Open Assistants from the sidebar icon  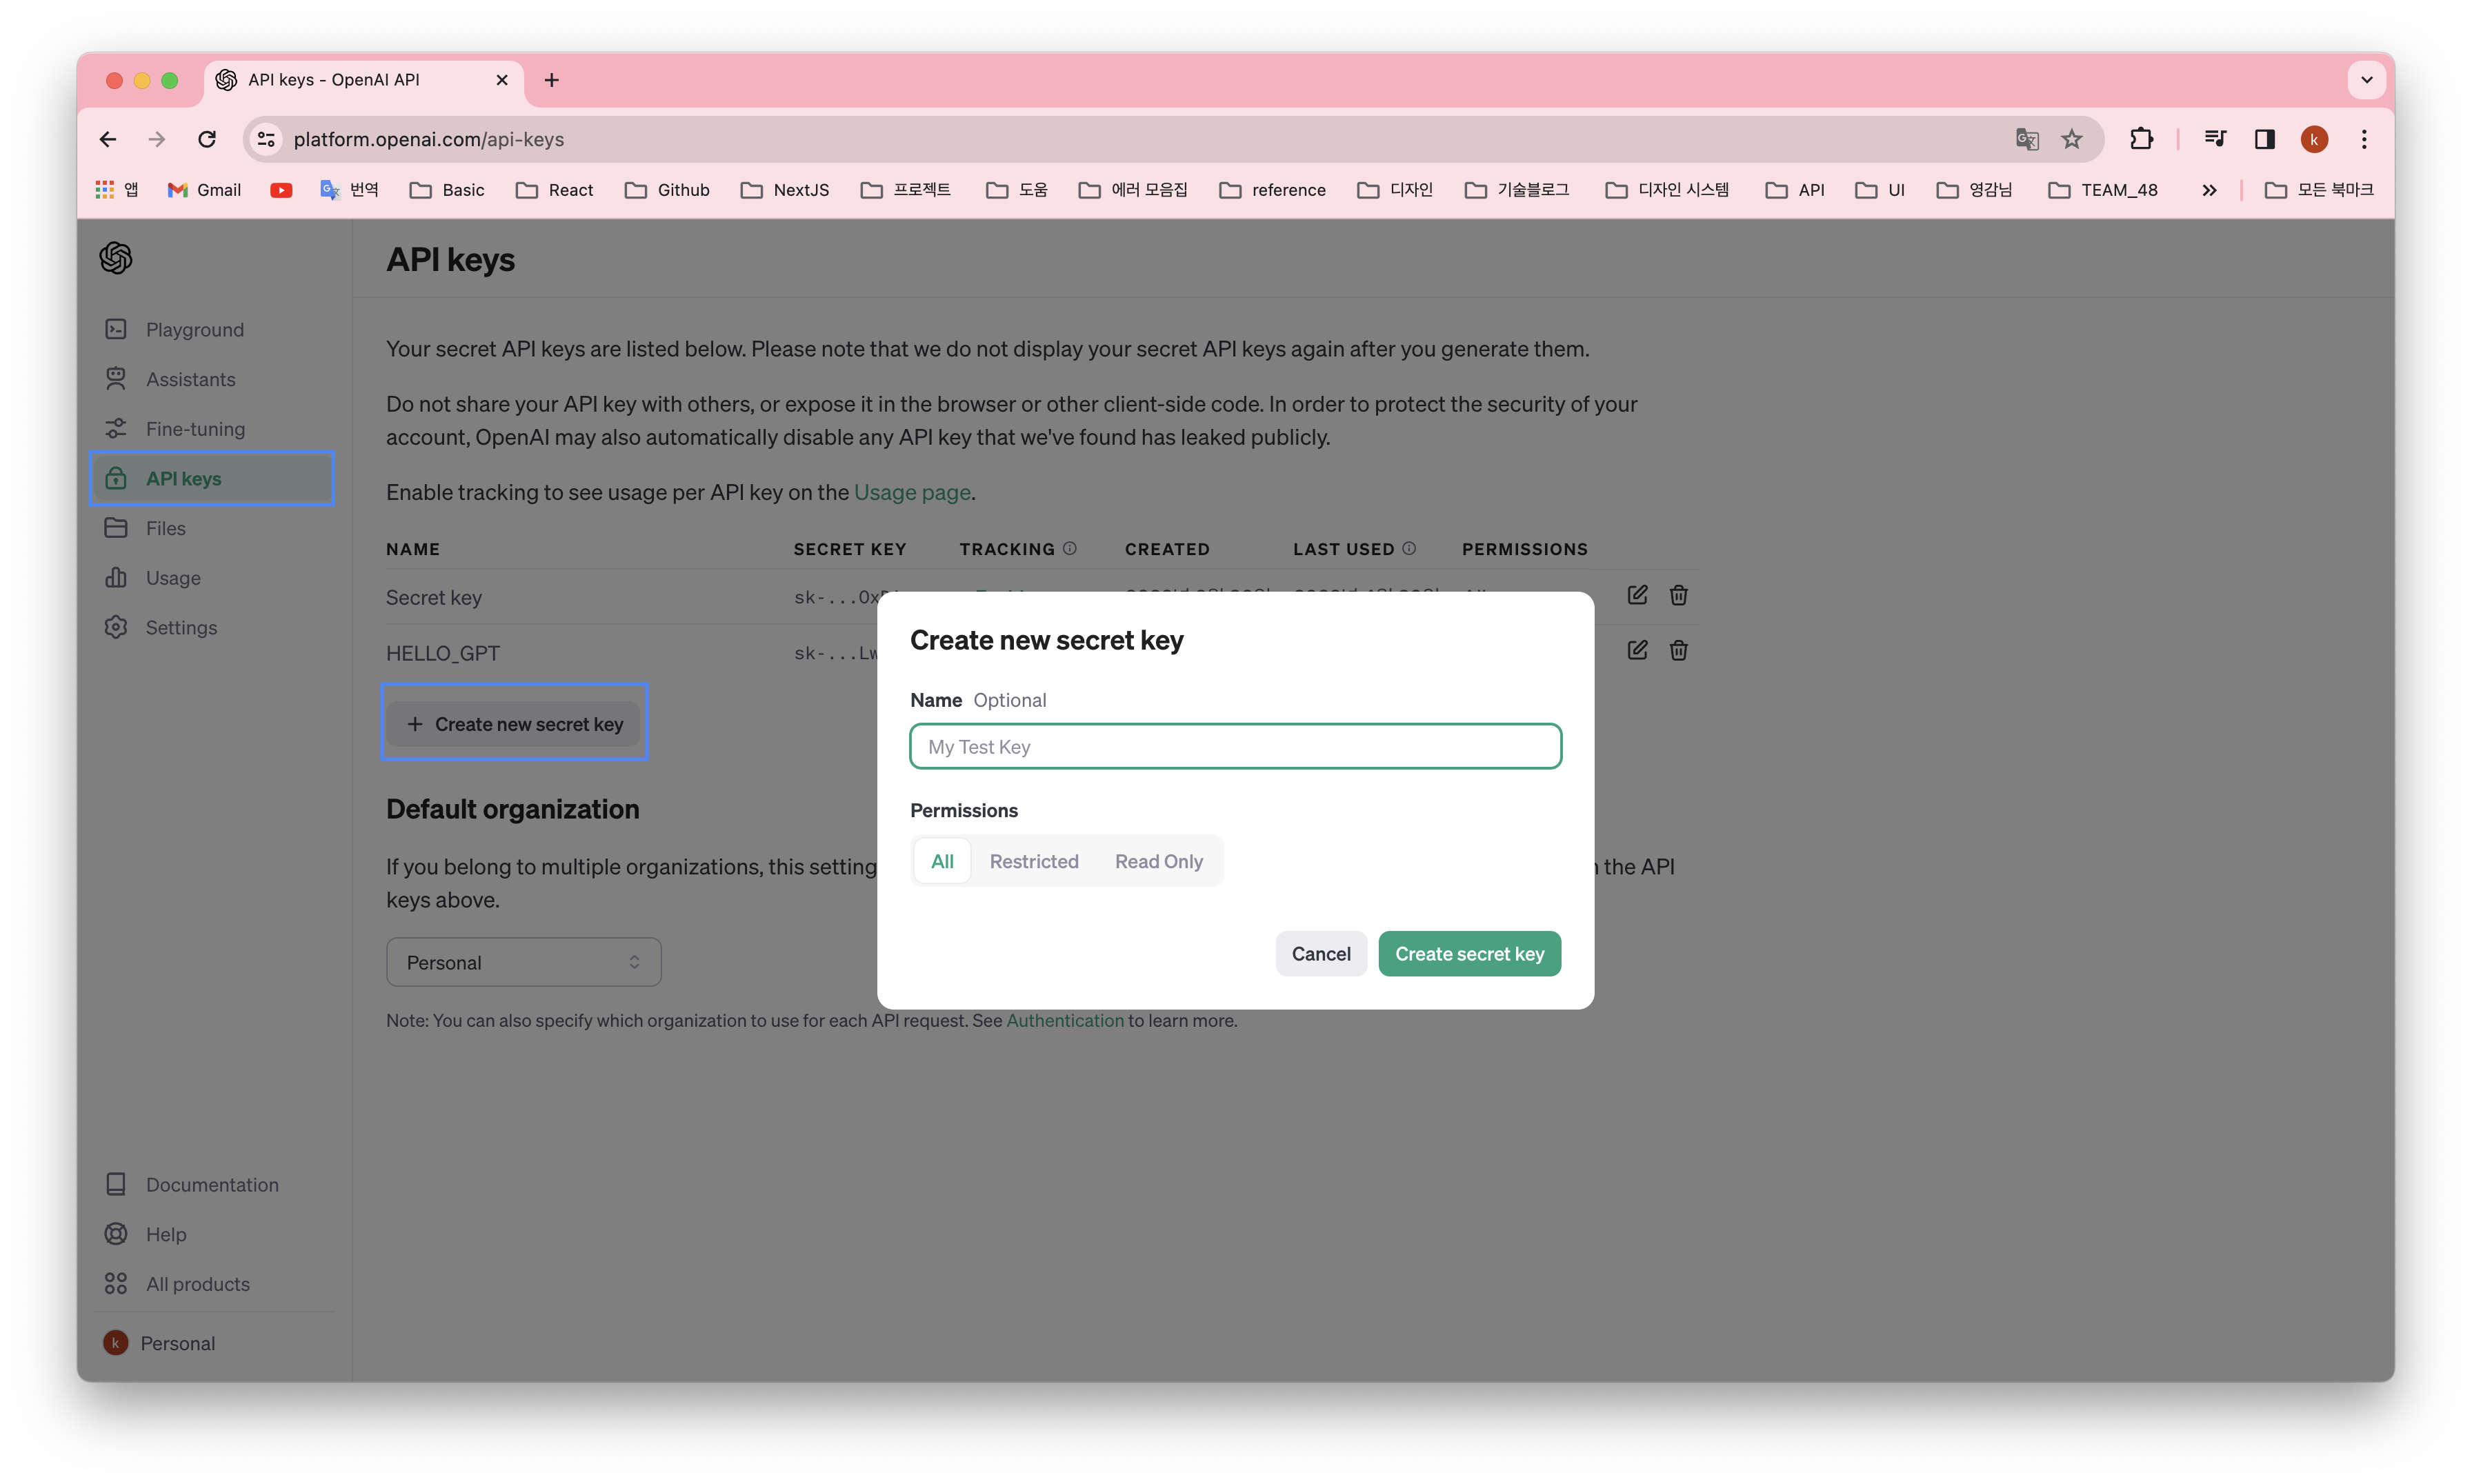116,378
